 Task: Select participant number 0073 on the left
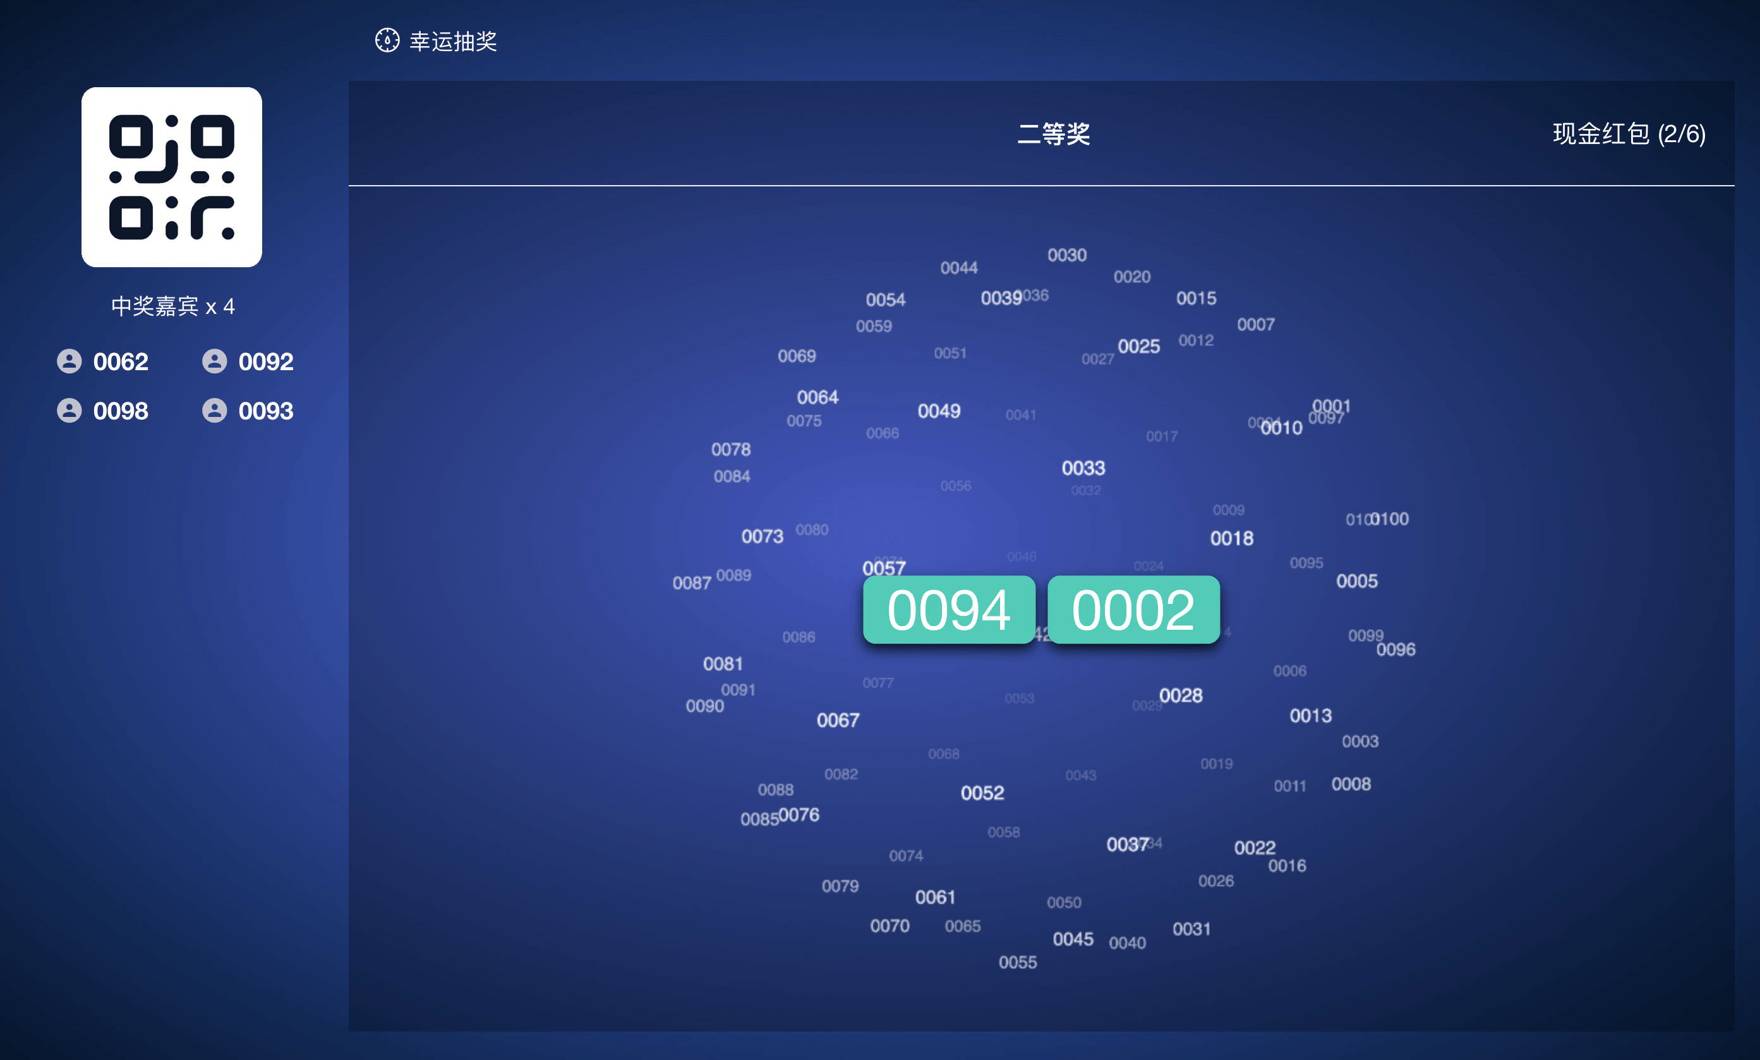[x=762, y=536]
